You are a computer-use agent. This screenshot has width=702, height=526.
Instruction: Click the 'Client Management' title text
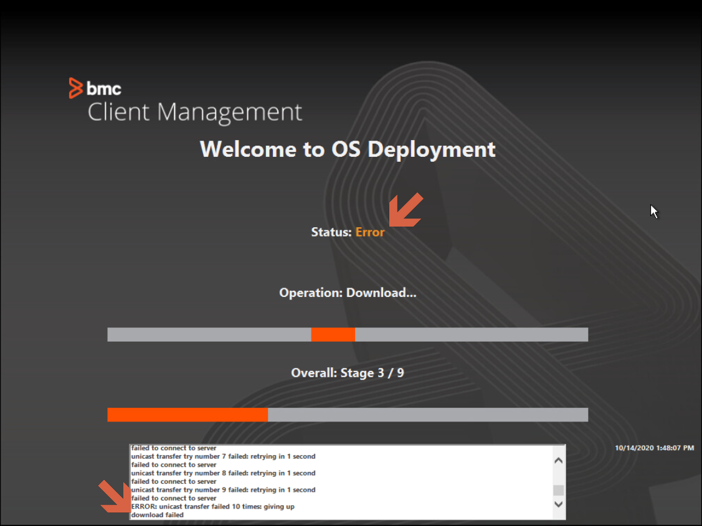(x=195, y=112)
